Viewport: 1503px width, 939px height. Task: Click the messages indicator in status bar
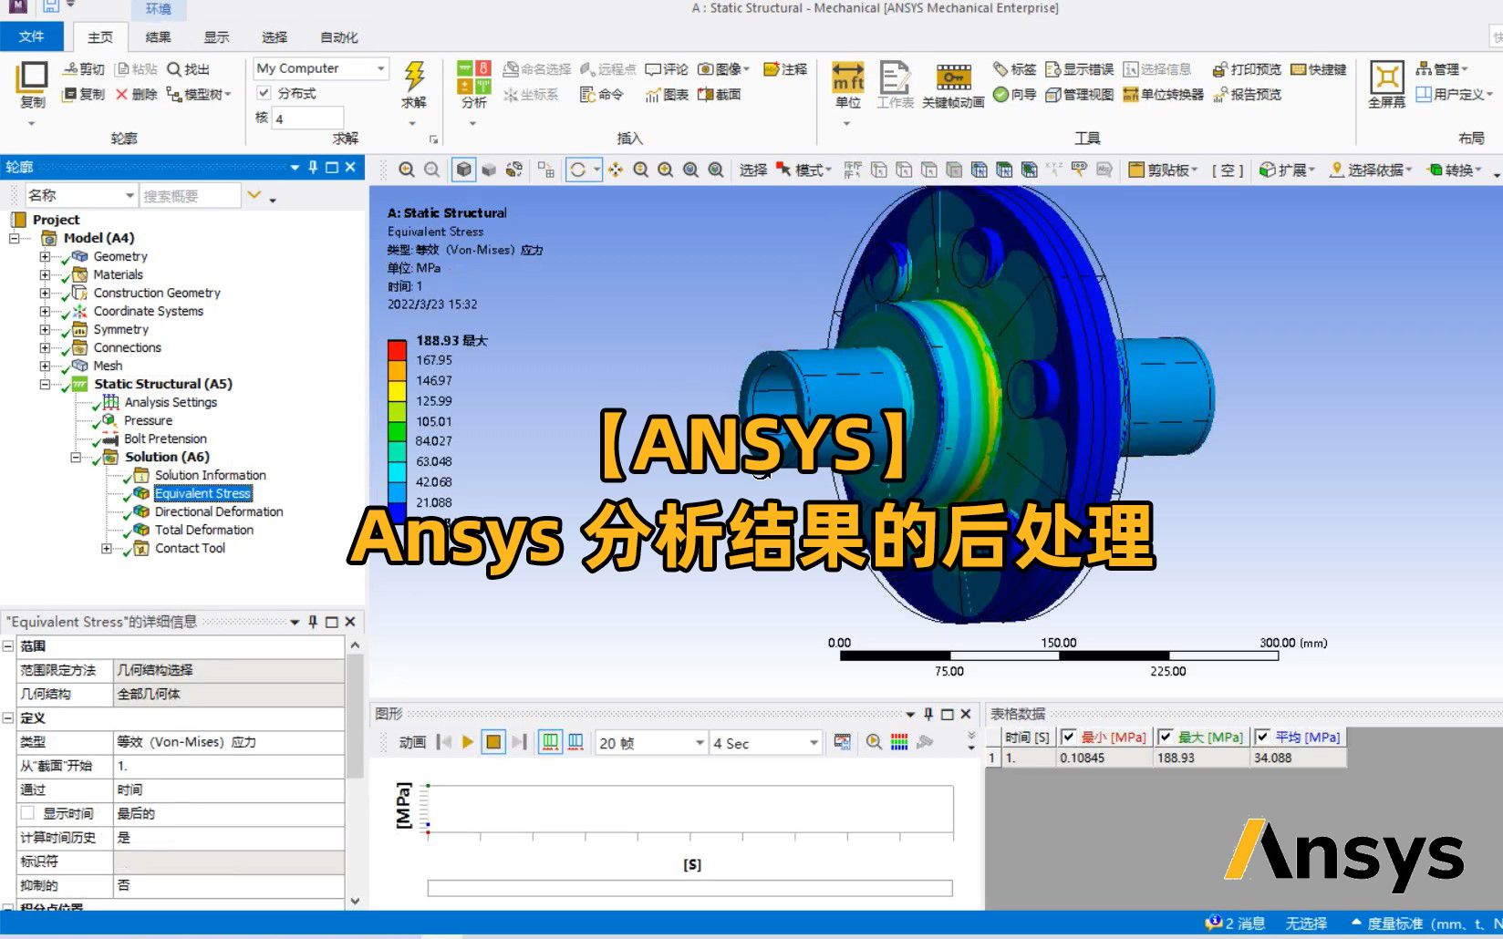point(1235,924)
